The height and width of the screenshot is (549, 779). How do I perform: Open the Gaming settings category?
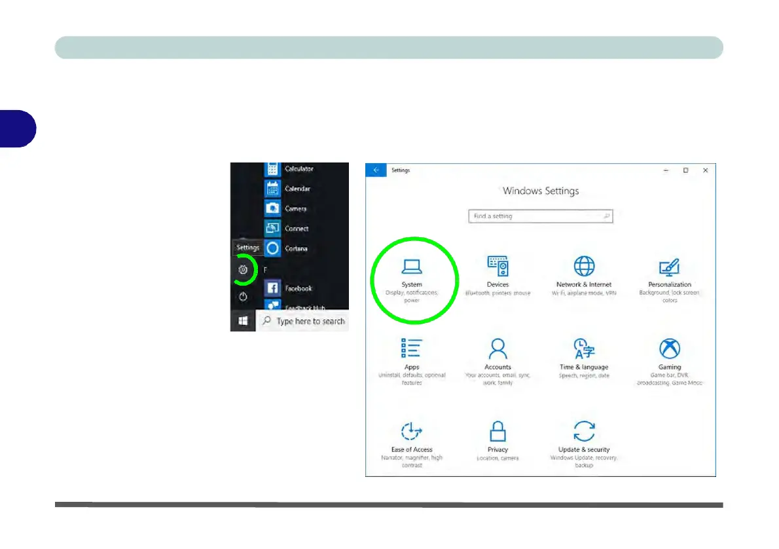(669, 362)
